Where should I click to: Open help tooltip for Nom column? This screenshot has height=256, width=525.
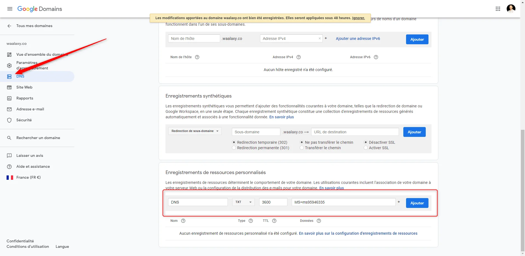[183, 221]
